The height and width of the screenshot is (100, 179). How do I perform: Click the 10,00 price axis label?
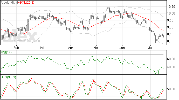171,13
